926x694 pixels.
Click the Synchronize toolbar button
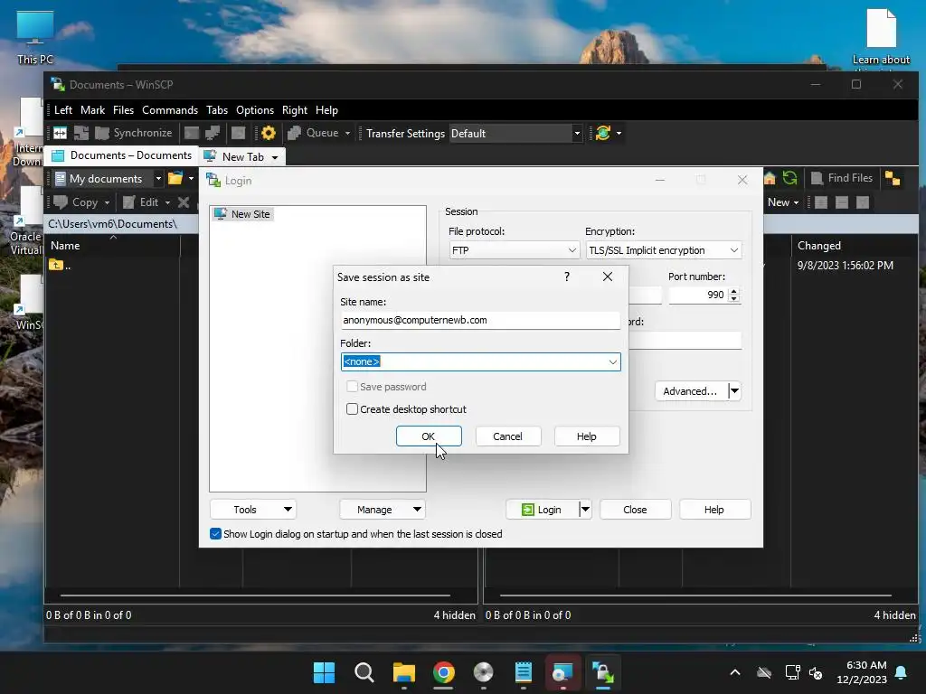(134, 134)
